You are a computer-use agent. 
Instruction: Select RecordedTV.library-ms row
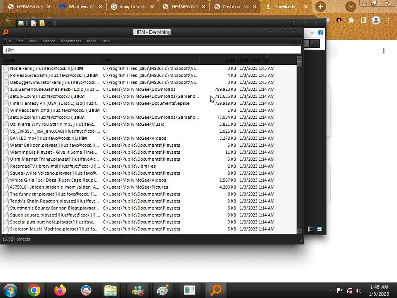(x=149, y=166)
